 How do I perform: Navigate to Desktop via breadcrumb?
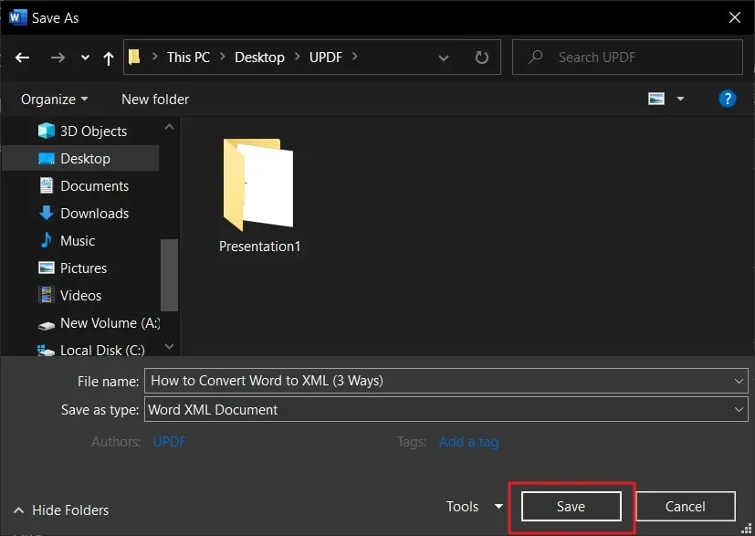259,57
